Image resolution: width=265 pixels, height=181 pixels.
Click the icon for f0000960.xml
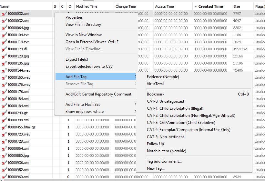pos(4,177)
